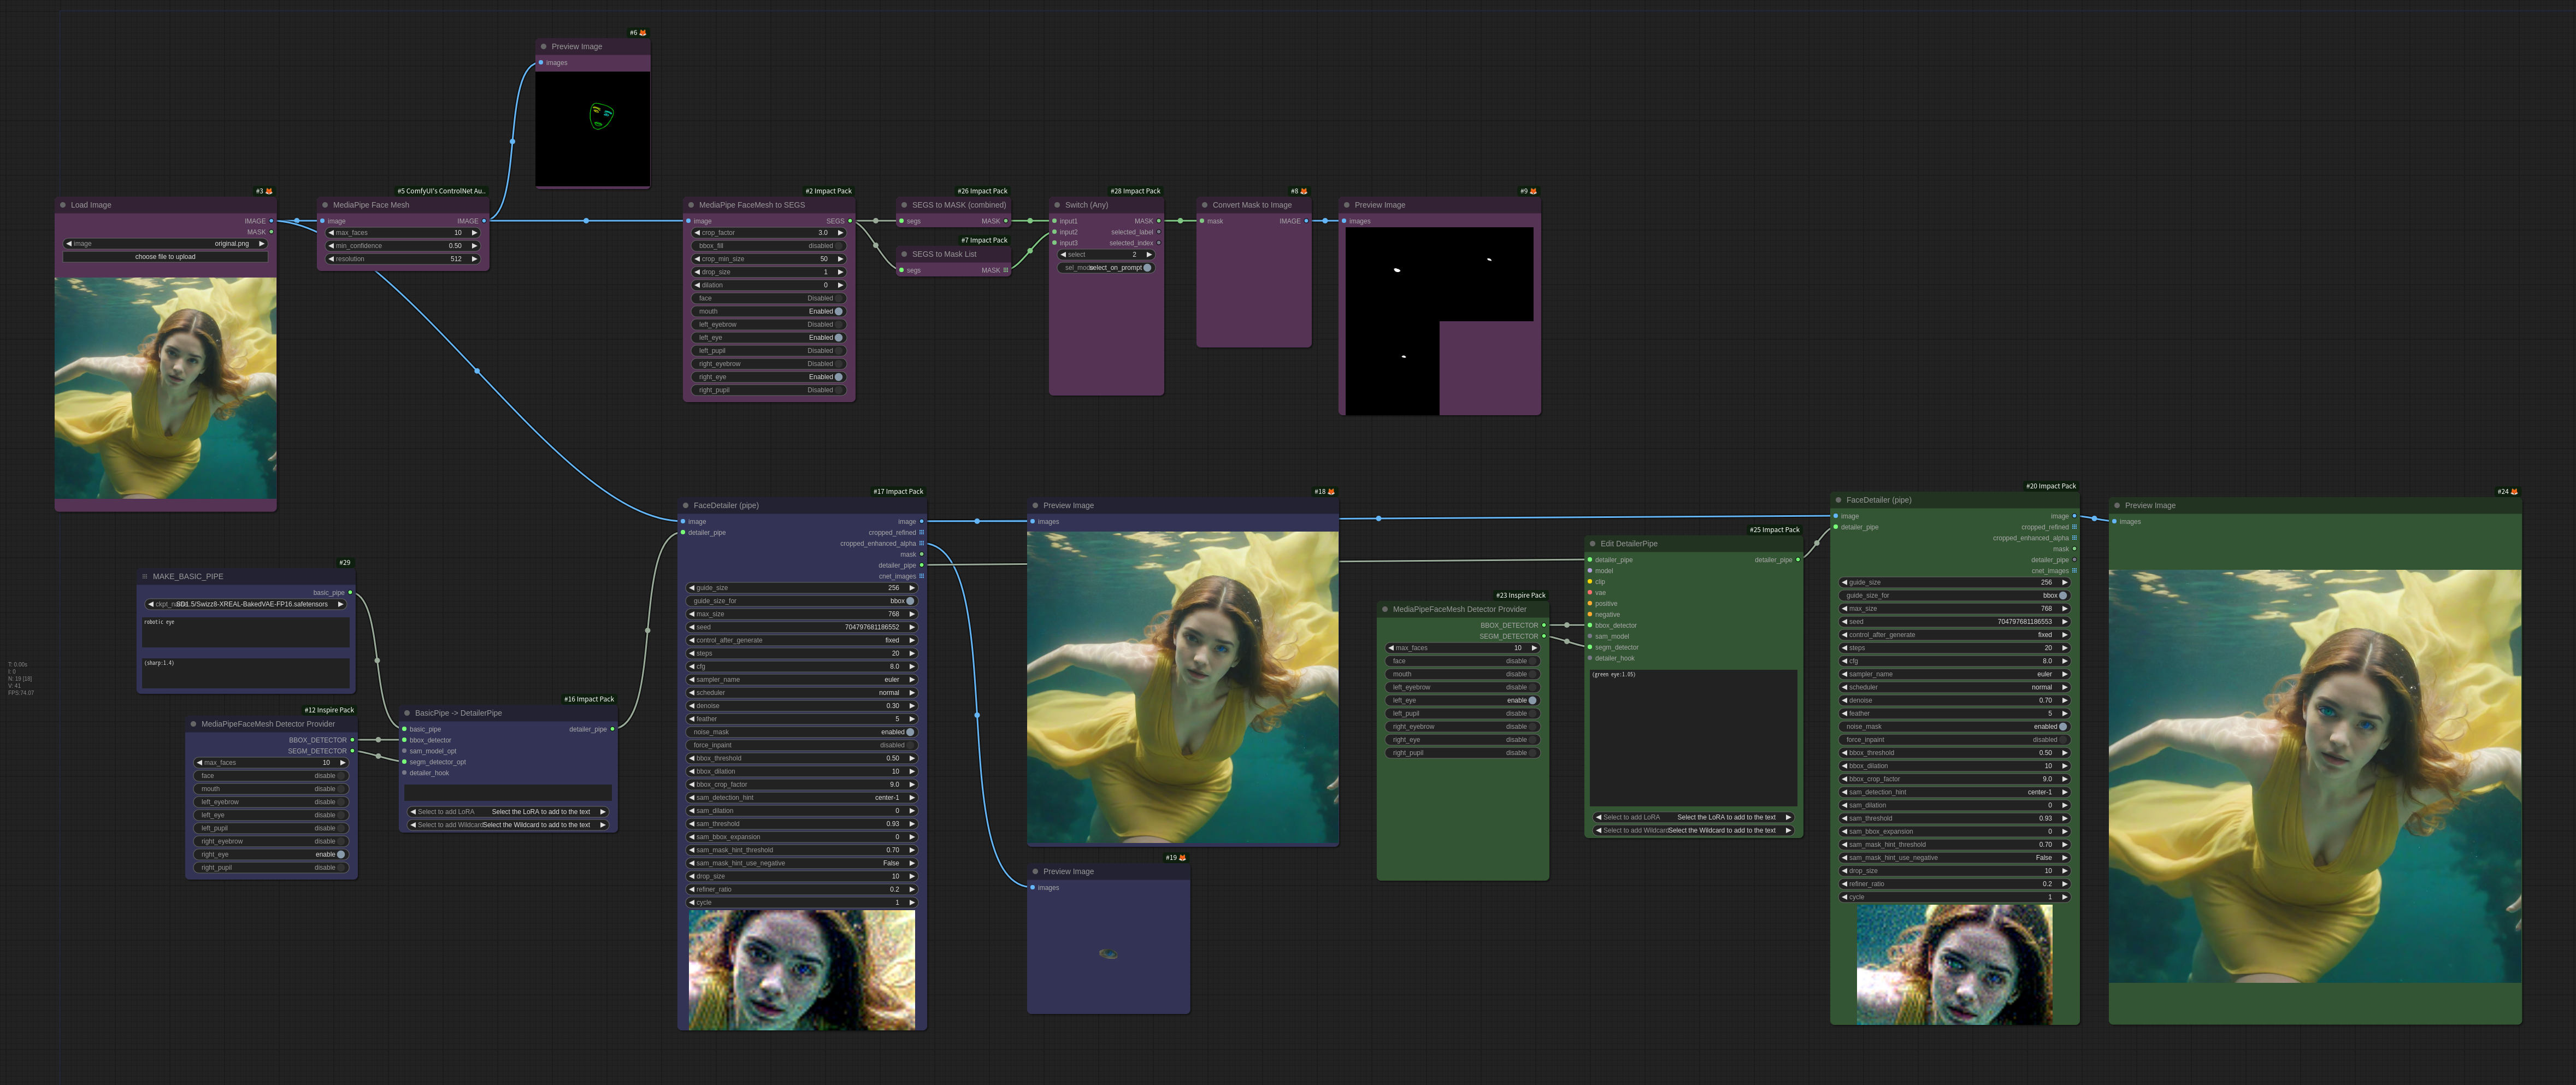
Task: Click collapse dot on Switch (Any) node
Action: pyautogui.click(x=1056, y=205)
